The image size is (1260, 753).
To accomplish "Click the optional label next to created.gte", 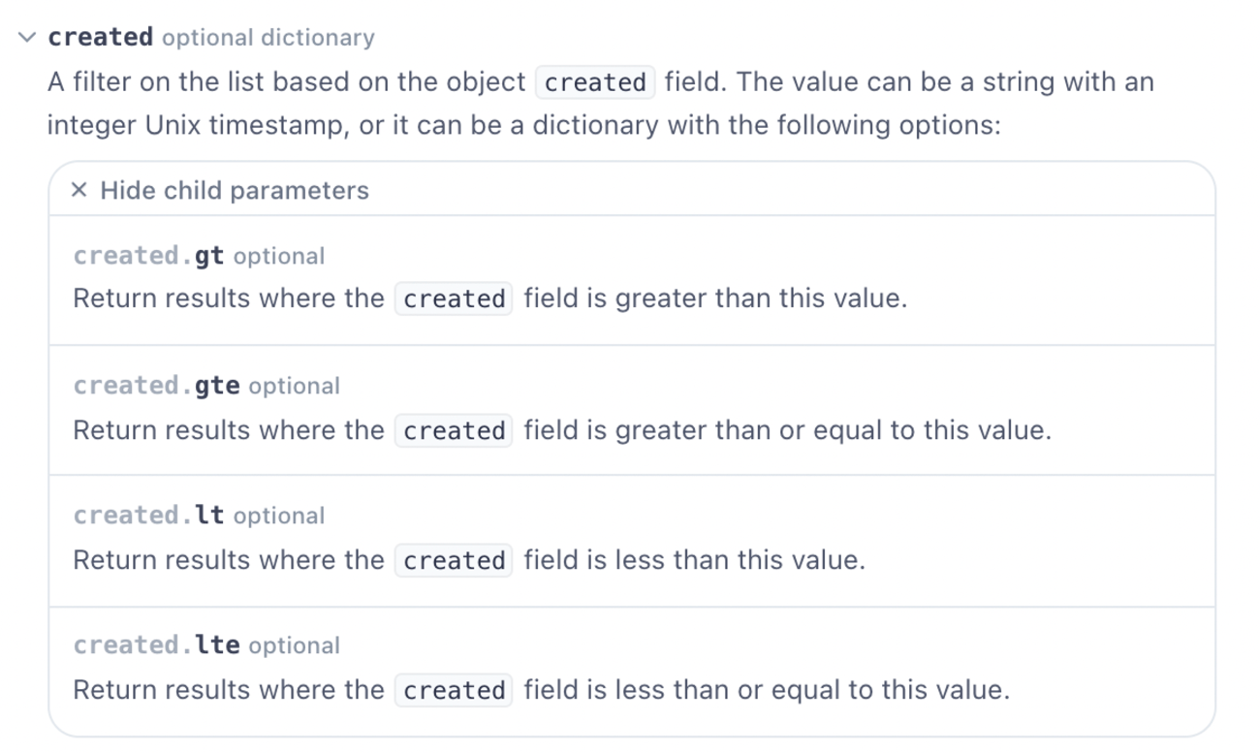I will coord(294,387).
